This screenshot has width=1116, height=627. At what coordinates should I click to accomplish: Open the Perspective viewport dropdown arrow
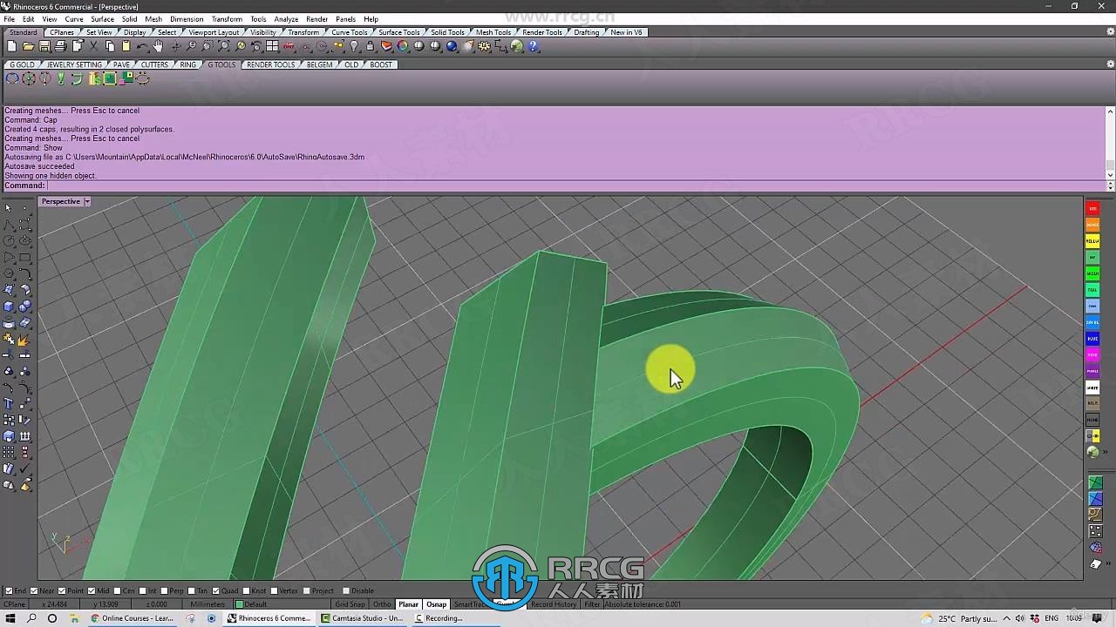(87, 201)
